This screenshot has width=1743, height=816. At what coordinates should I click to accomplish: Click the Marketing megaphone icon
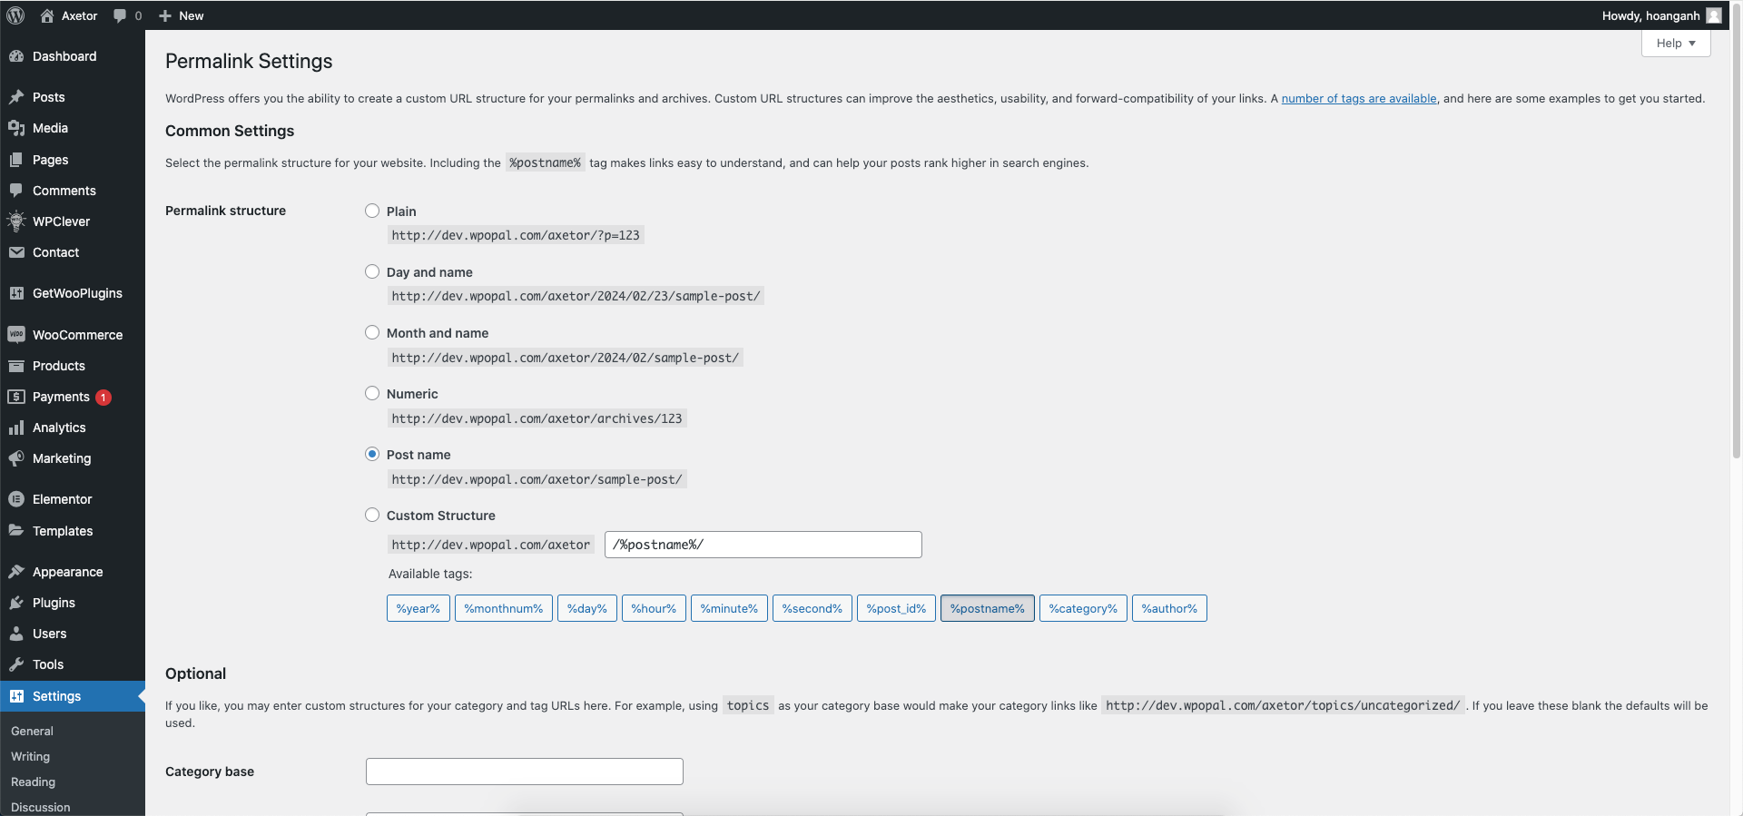16,458
